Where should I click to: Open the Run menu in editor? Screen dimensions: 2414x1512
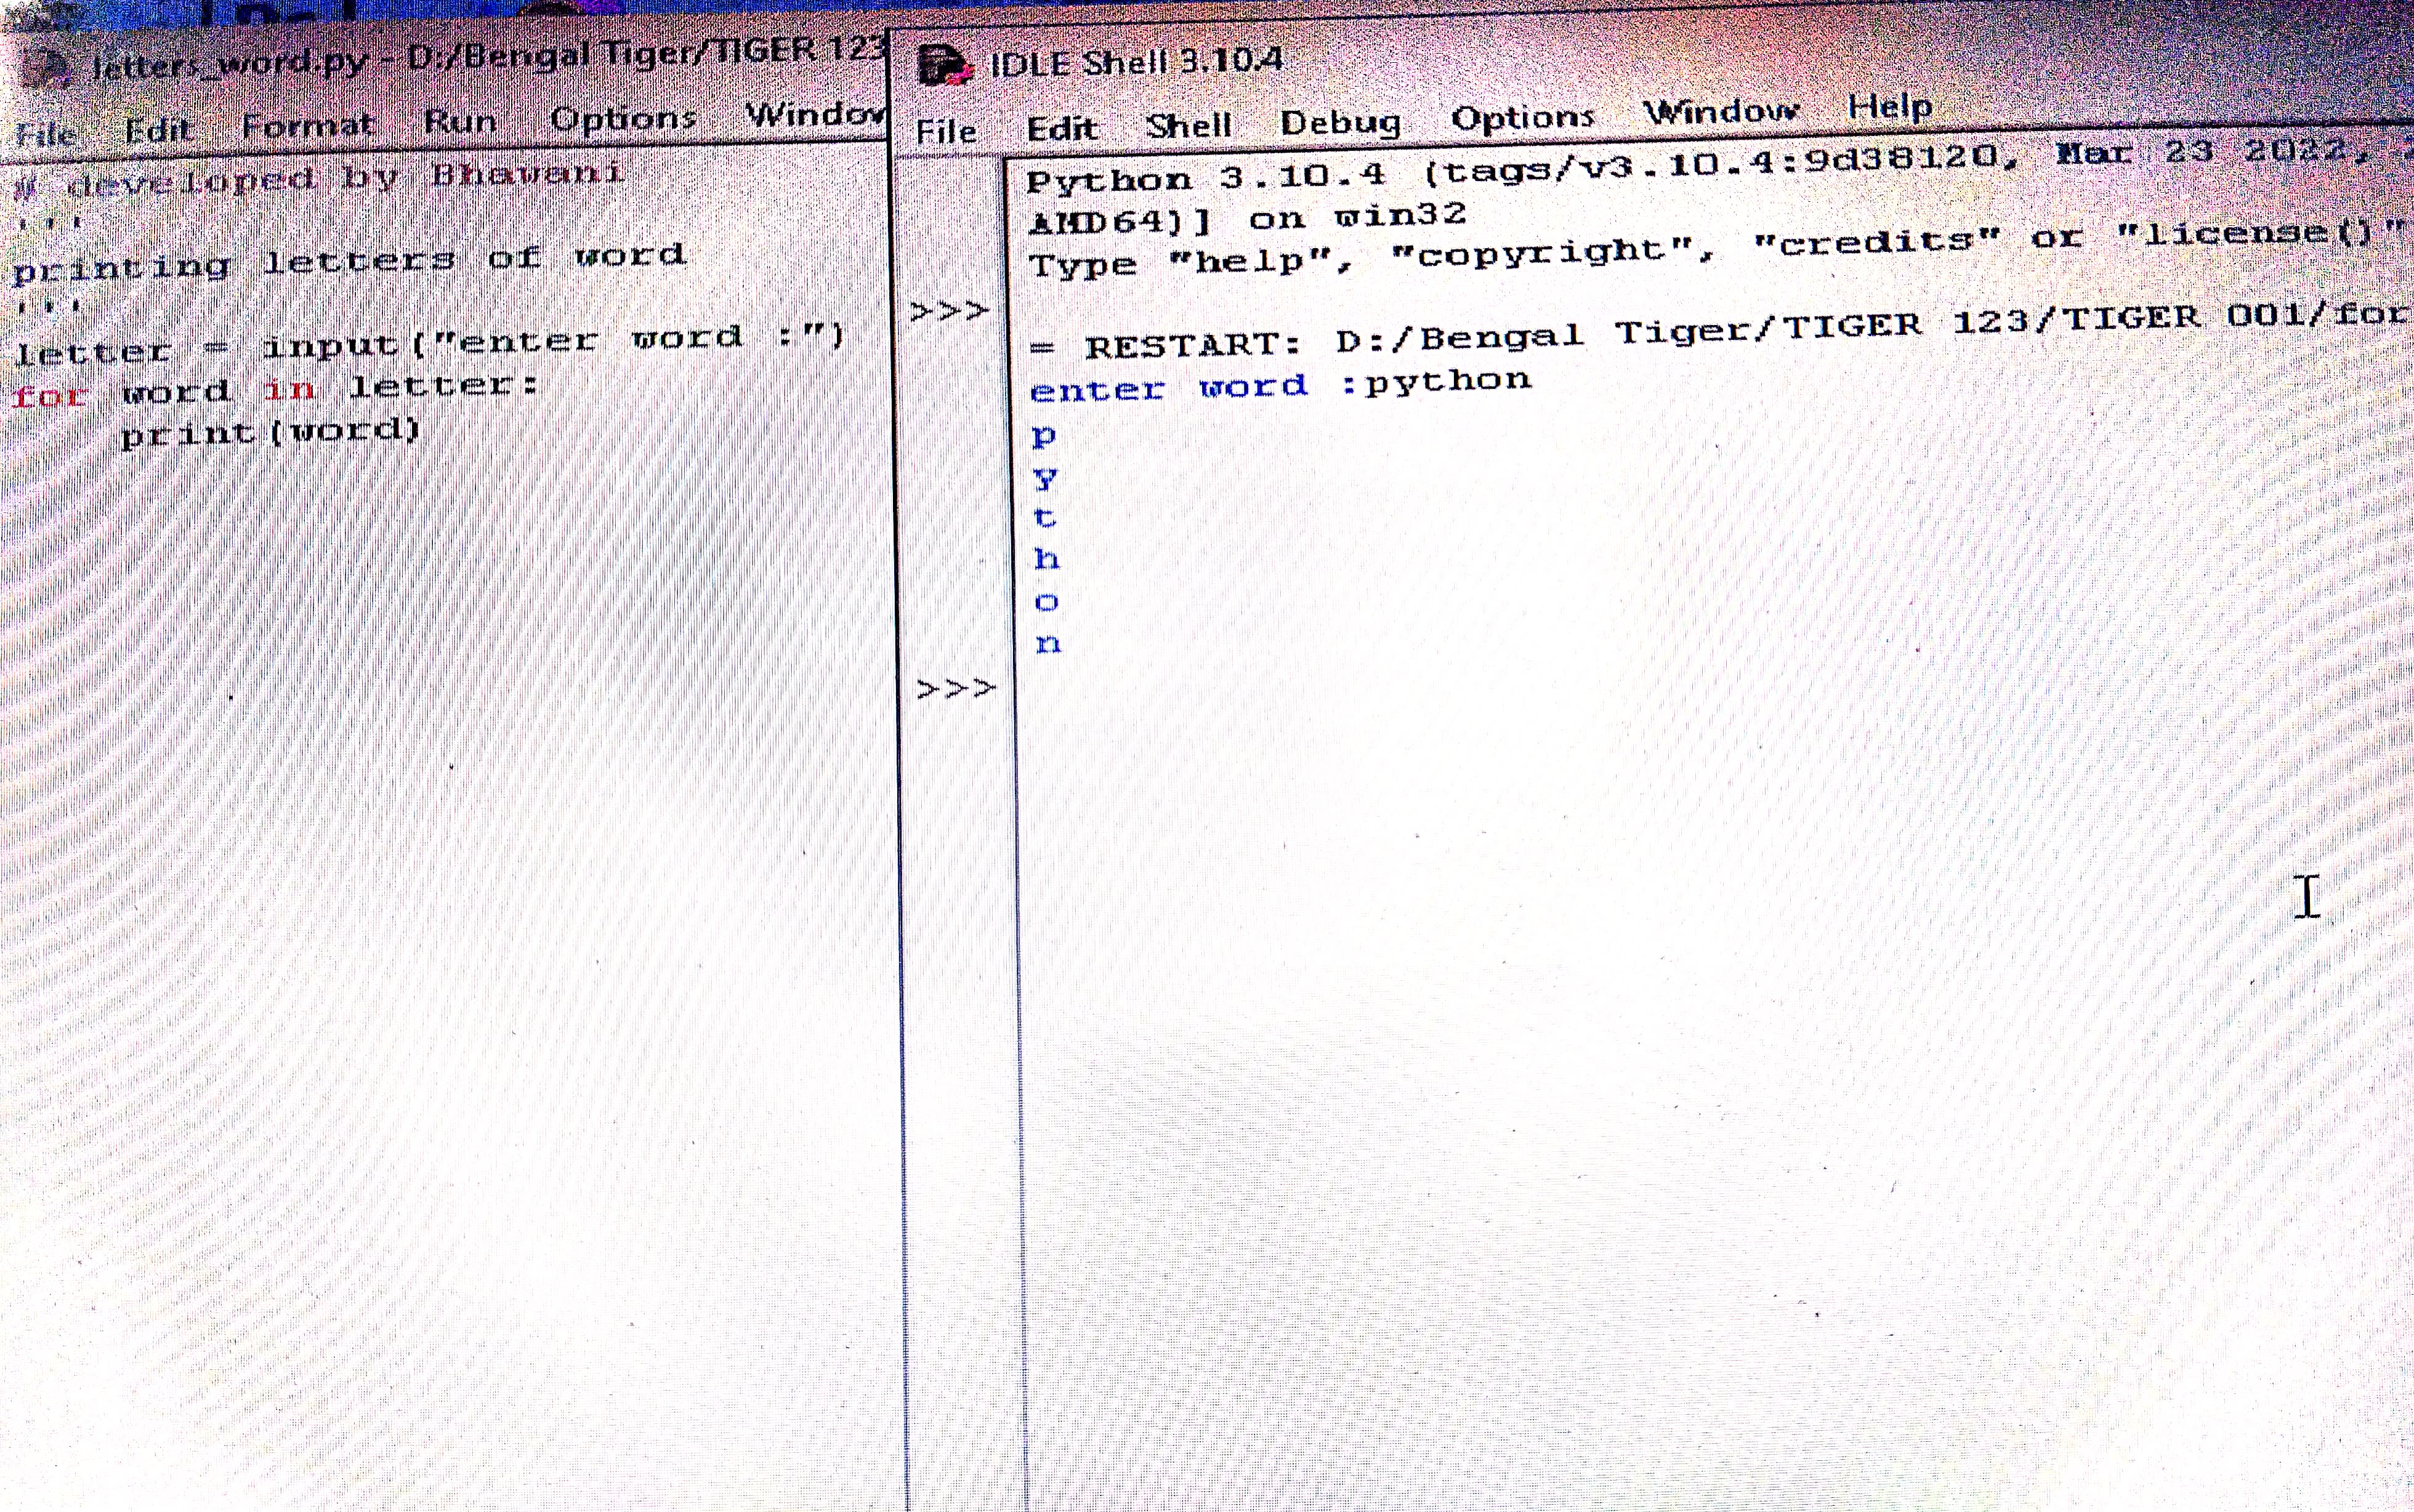pyautogui.click(x=460, y=122)
